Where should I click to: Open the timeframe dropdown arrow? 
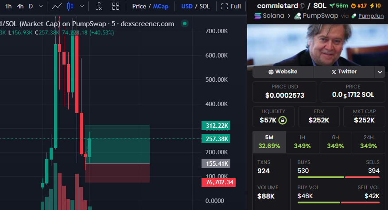(41, 7)
